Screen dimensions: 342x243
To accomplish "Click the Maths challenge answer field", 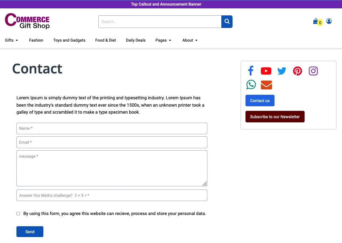I will click(112, 195).
